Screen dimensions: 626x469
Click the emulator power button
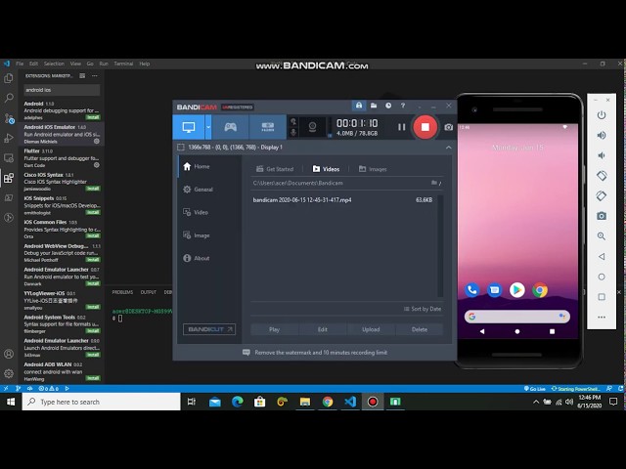point(602,115)
